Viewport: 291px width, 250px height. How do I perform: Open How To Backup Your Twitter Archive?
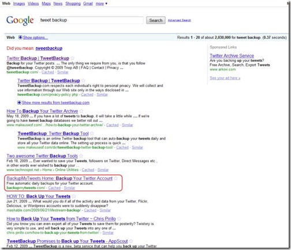coord(42,111)
